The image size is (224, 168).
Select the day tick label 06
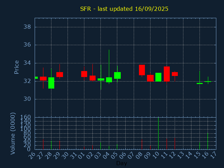click(123, 155)
